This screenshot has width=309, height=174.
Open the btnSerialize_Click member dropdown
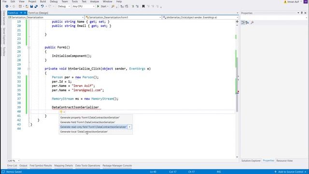(x=200, y=17)
